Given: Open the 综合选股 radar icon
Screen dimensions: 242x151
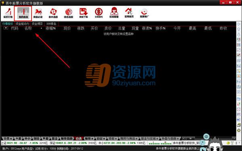Looking at the screenshot, I should tap(69, 13).
